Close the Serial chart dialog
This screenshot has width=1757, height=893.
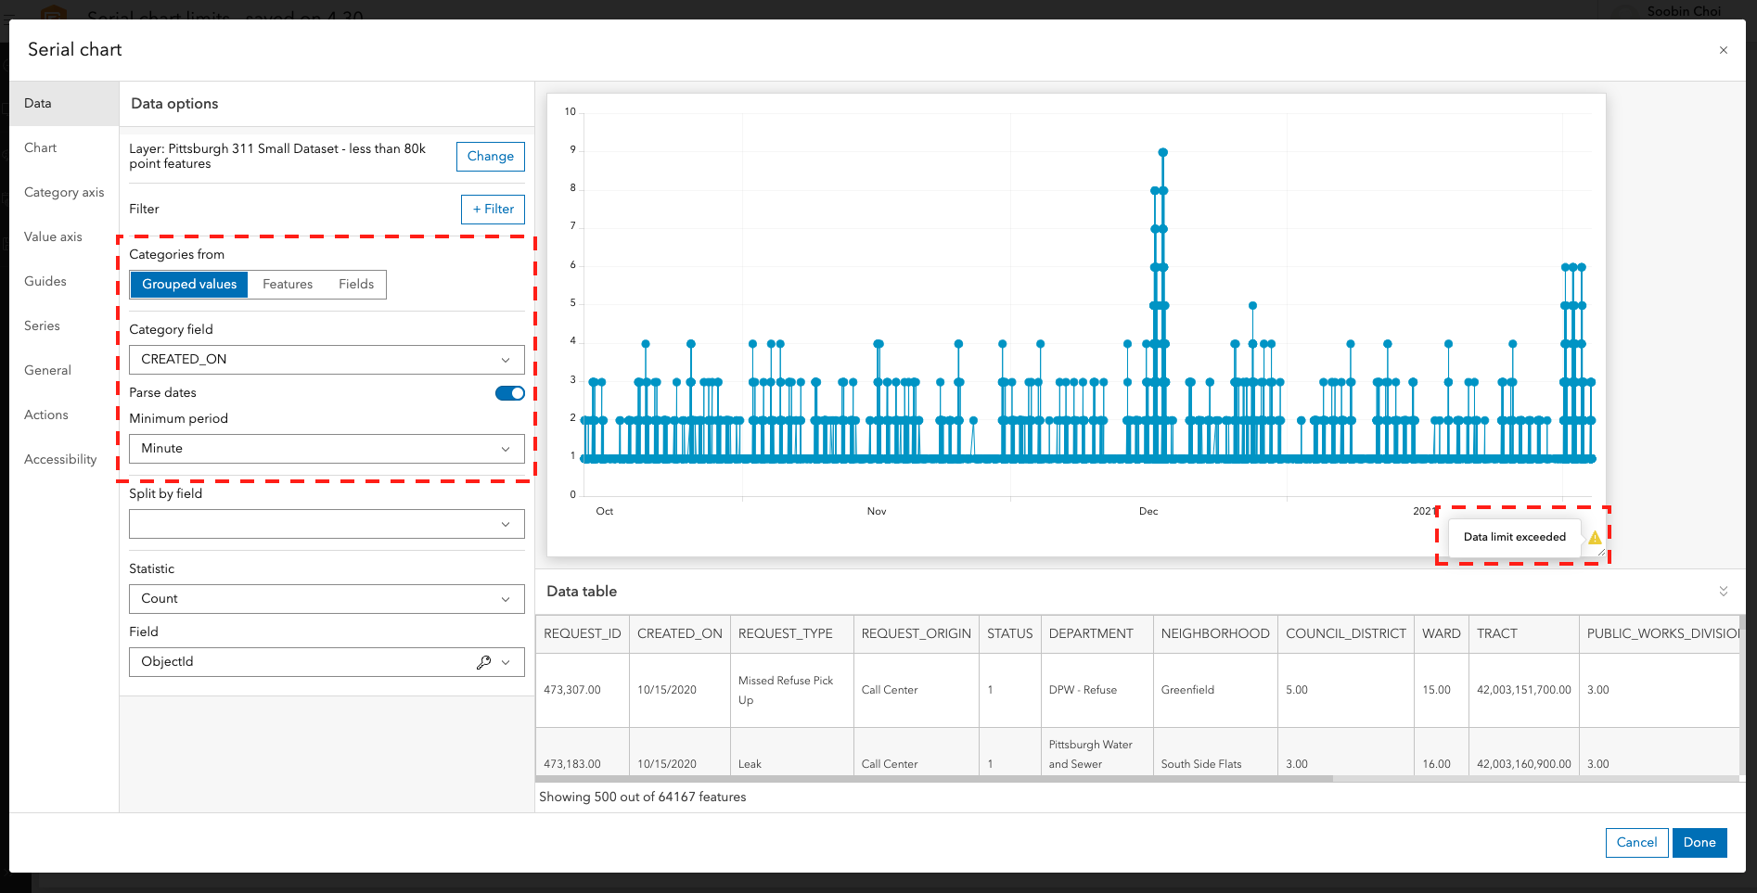[x=1723, y=49]
